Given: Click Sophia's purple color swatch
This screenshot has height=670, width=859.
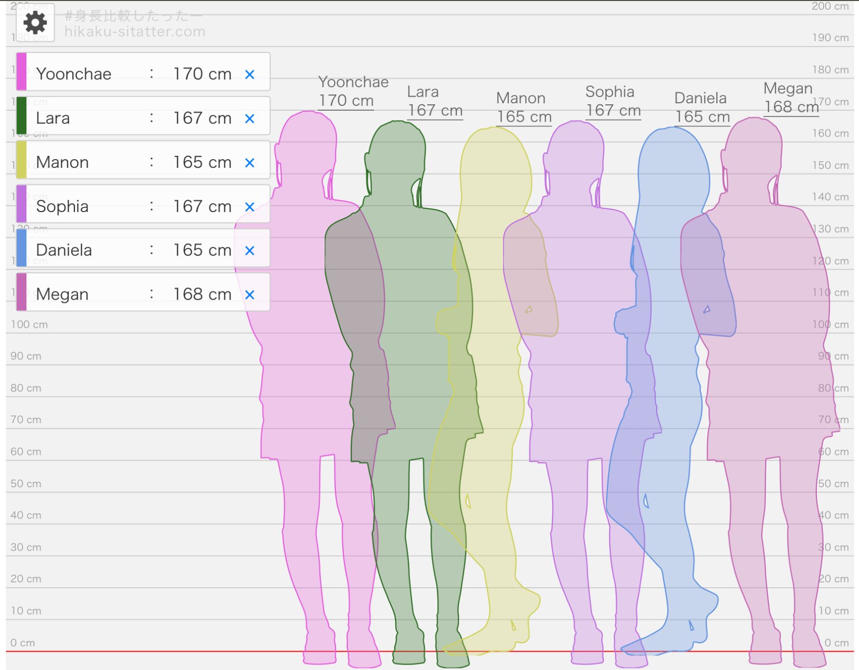Looking at the screenshot, I should [x=22, y=204].
